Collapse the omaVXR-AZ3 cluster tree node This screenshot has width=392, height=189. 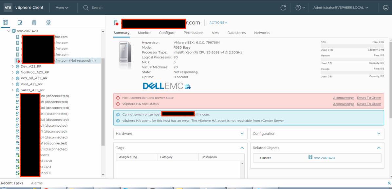(8, 31)
